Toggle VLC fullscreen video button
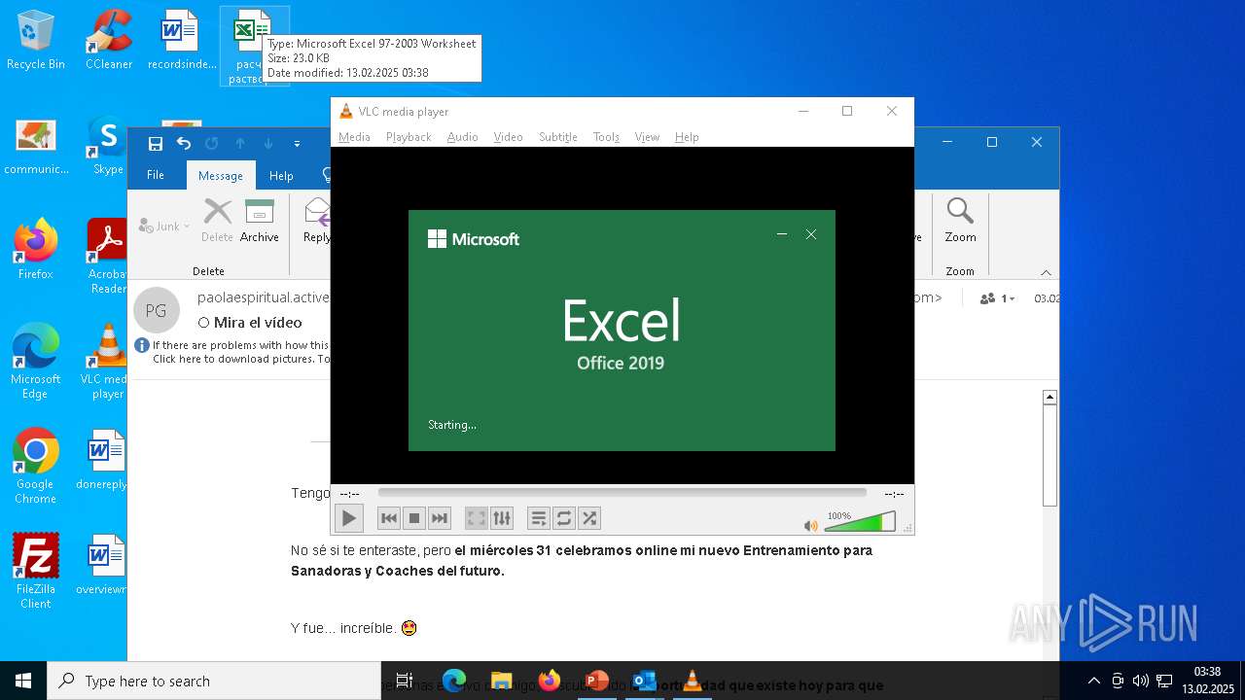 click(x=476, y=518)
